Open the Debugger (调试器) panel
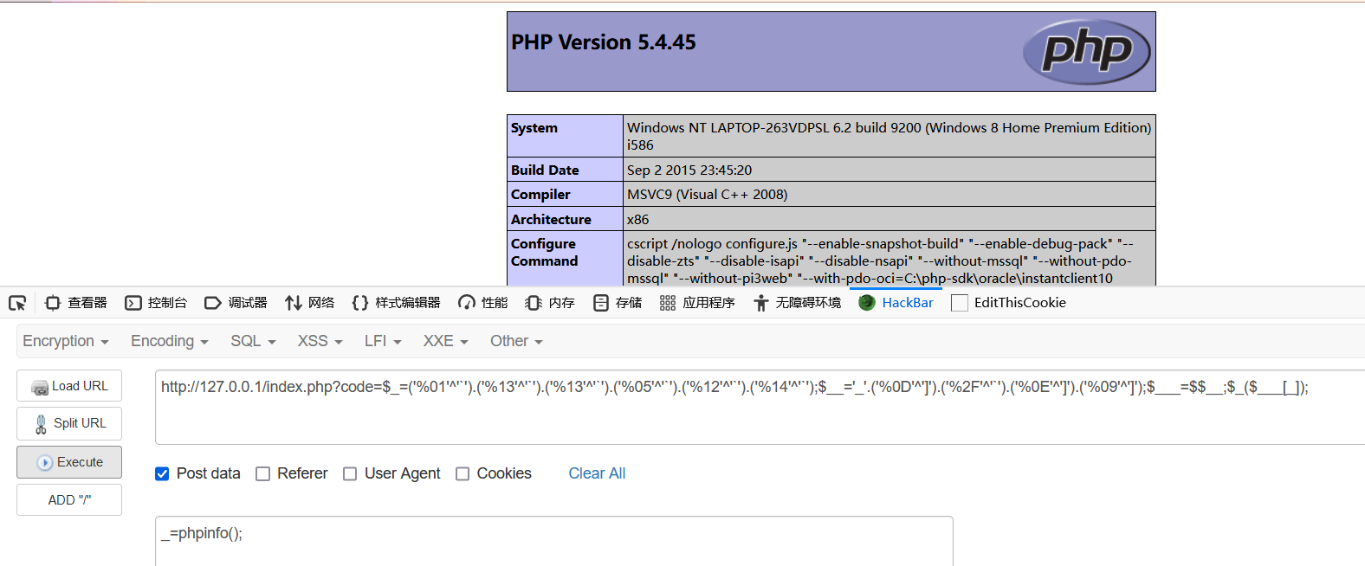Screen dimensions: 1365x566 tap(236, 303)
